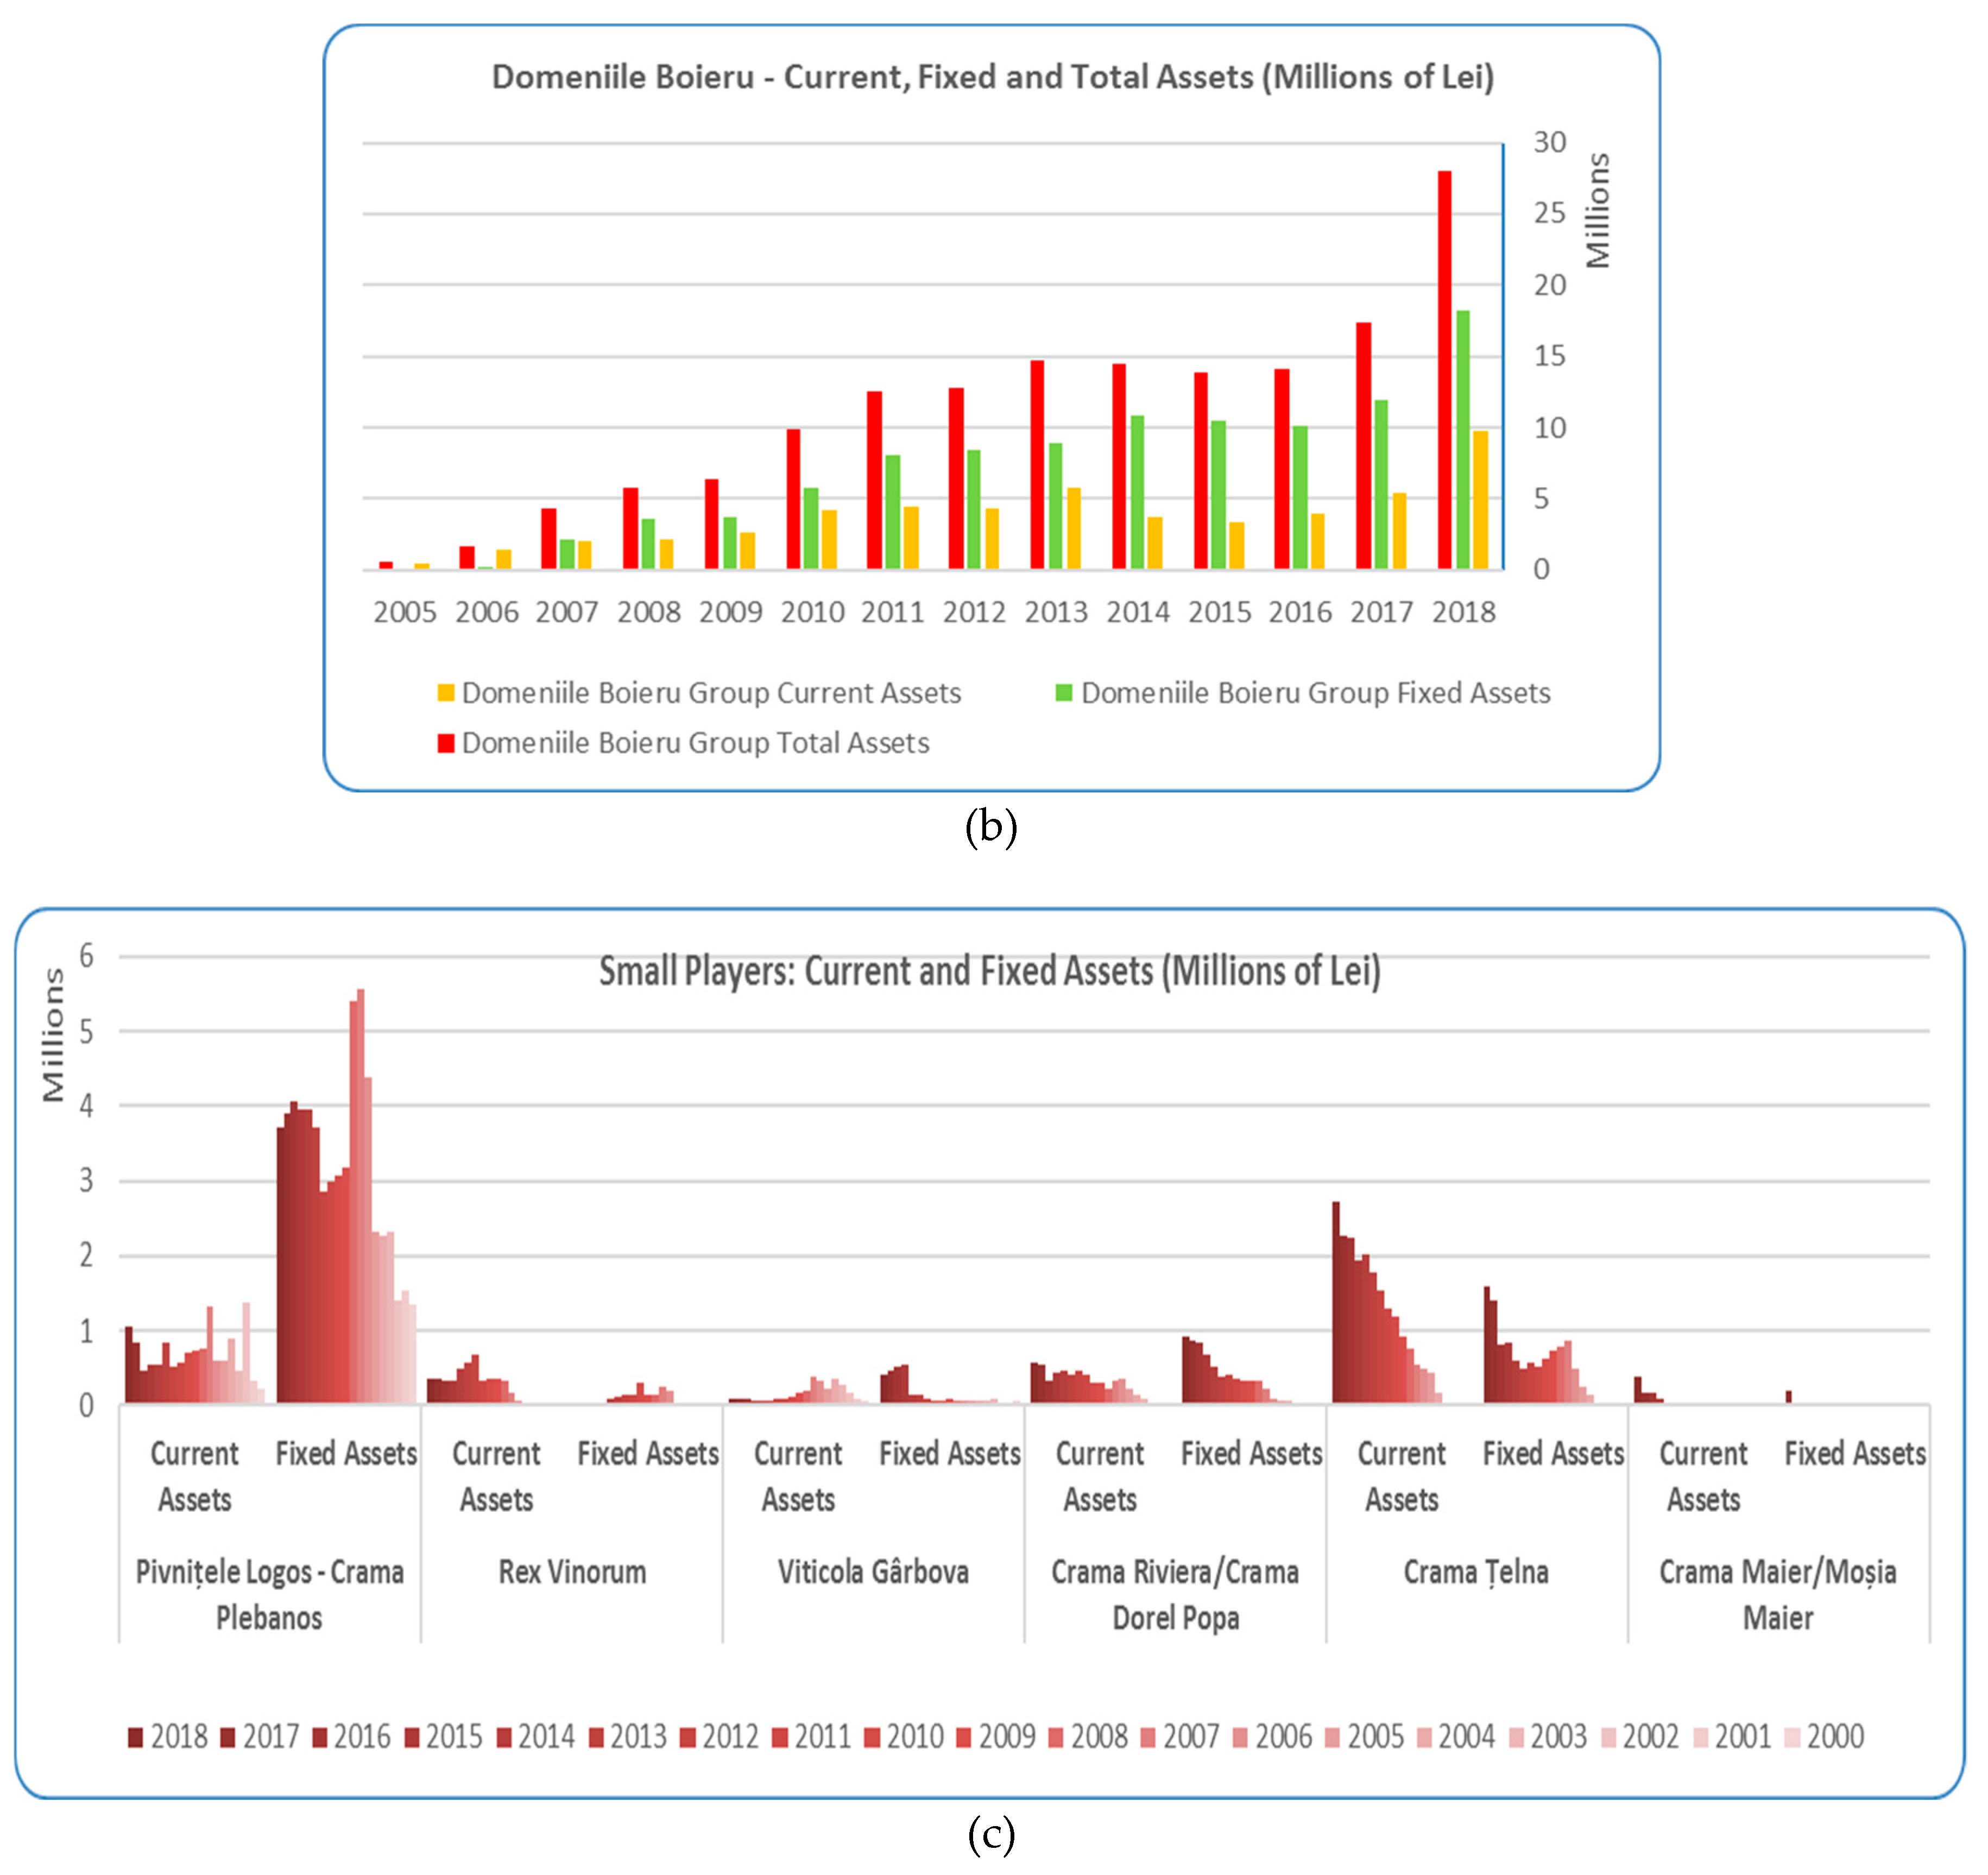Select legend label 'Domeniile Boieru Group Total Assets'
Image resolution: width=1988 pixels, height=1875 pixels.
[x=695, y=743]
